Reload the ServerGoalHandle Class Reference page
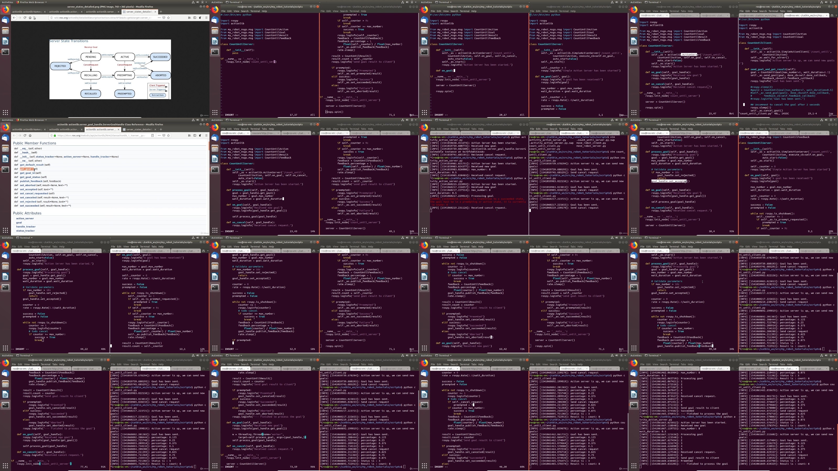This screenshot has width=838, height=471. coord(25,135)
